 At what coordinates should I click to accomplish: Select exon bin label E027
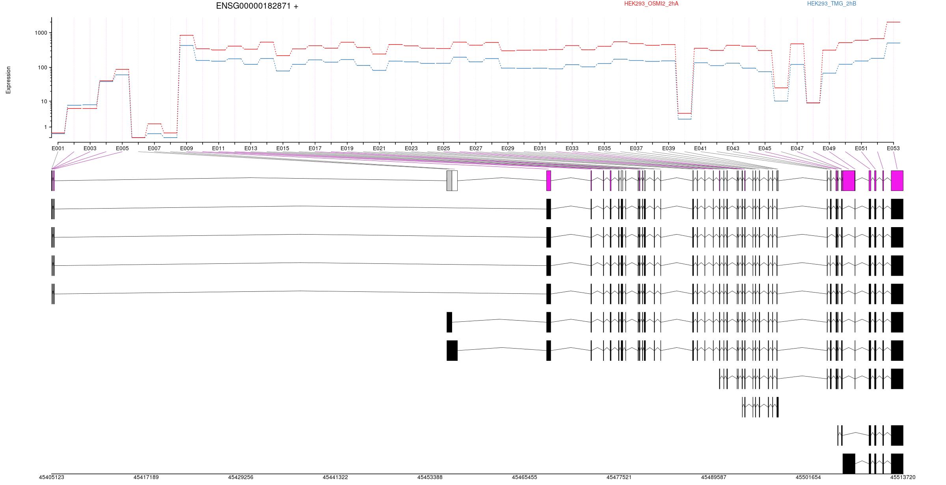point(476,148)
